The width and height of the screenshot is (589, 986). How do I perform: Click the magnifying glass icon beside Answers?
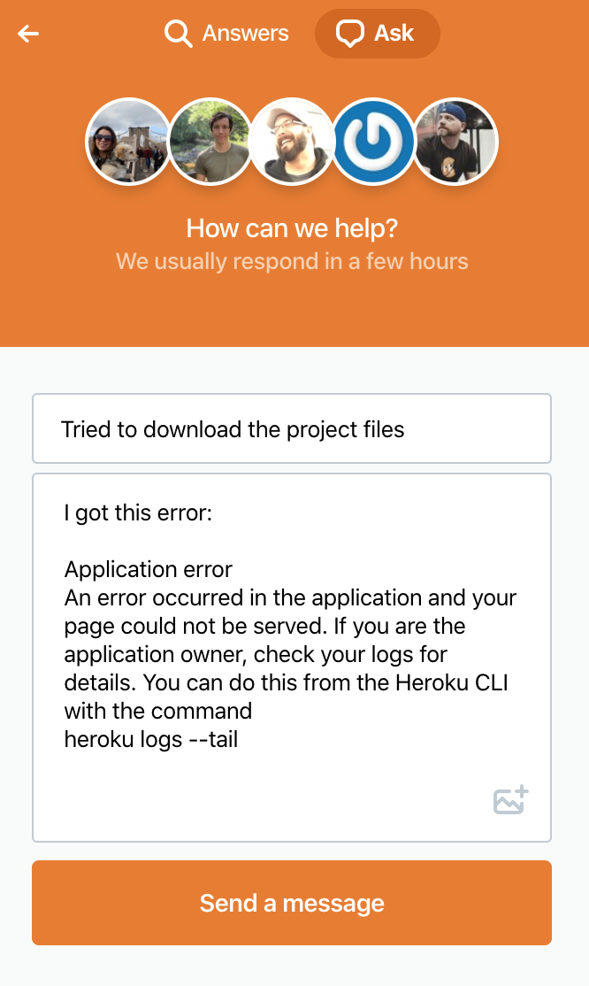[178, 34]
